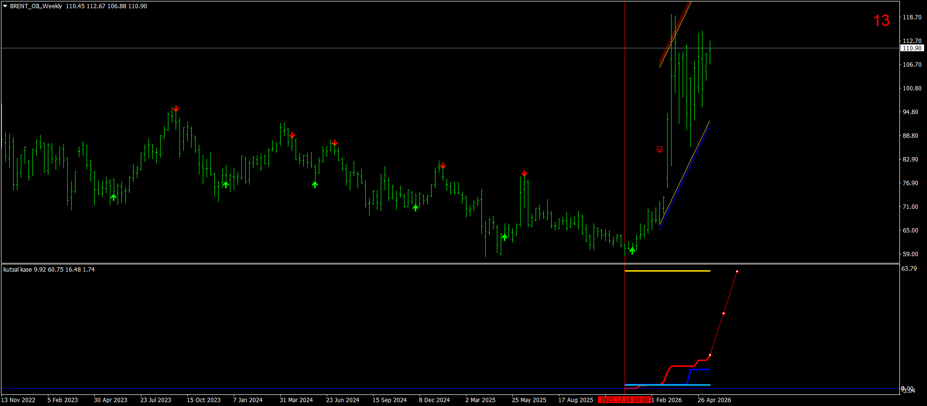This screenshot has height=406, width=927.
Task: Open the BRENT_OIL chart dropdown triangle
Action: [x=5, y=6]
